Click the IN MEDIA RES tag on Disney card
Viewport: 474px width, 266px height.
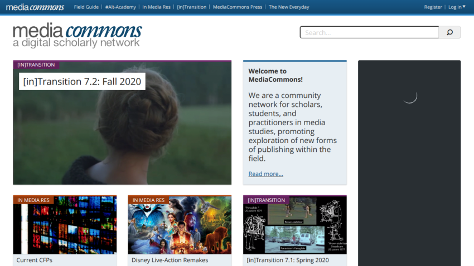click(x=148, y=200)
